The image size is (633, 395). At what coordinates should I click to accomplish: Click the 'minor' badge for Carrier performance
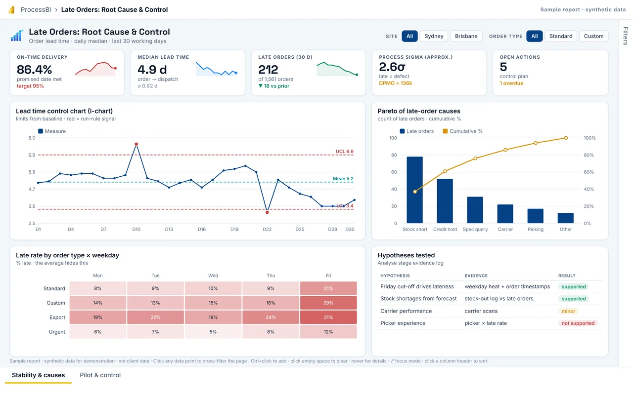(569, 311)
